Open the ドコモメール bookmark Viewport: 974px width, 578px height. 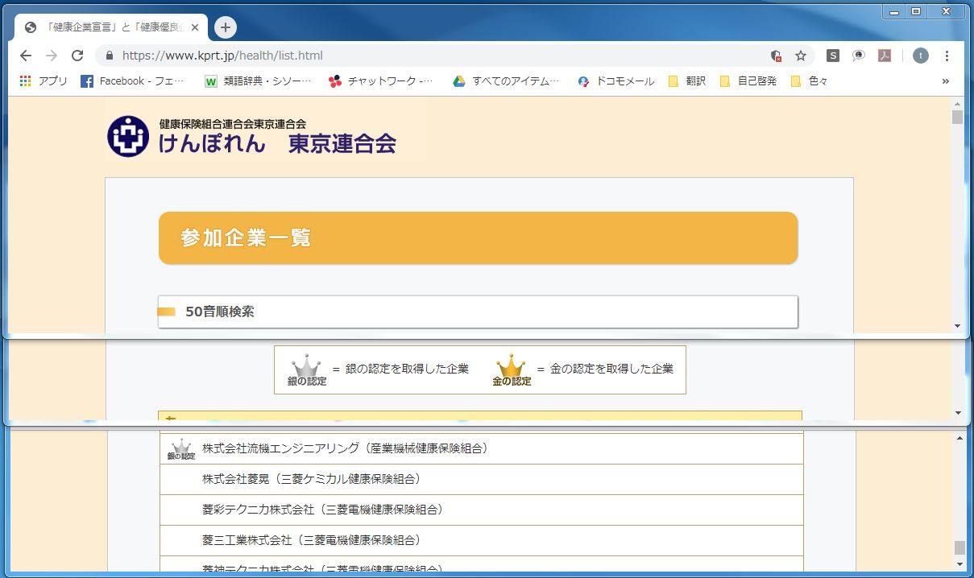pyautogui.click(x=615, y=81)
